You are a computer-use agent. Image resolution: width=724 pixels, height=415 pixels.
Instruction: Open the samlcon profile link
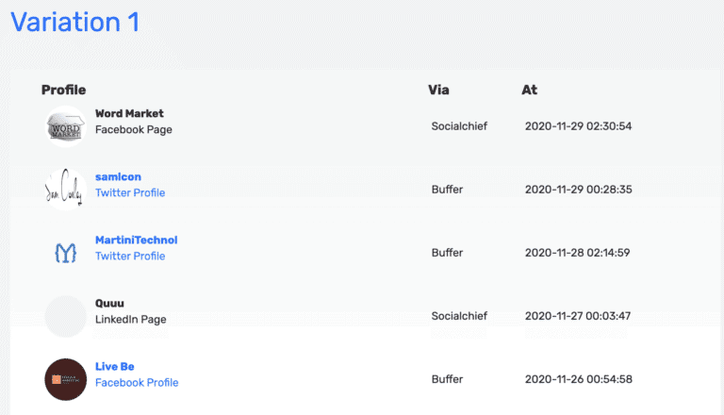point(118,176)
